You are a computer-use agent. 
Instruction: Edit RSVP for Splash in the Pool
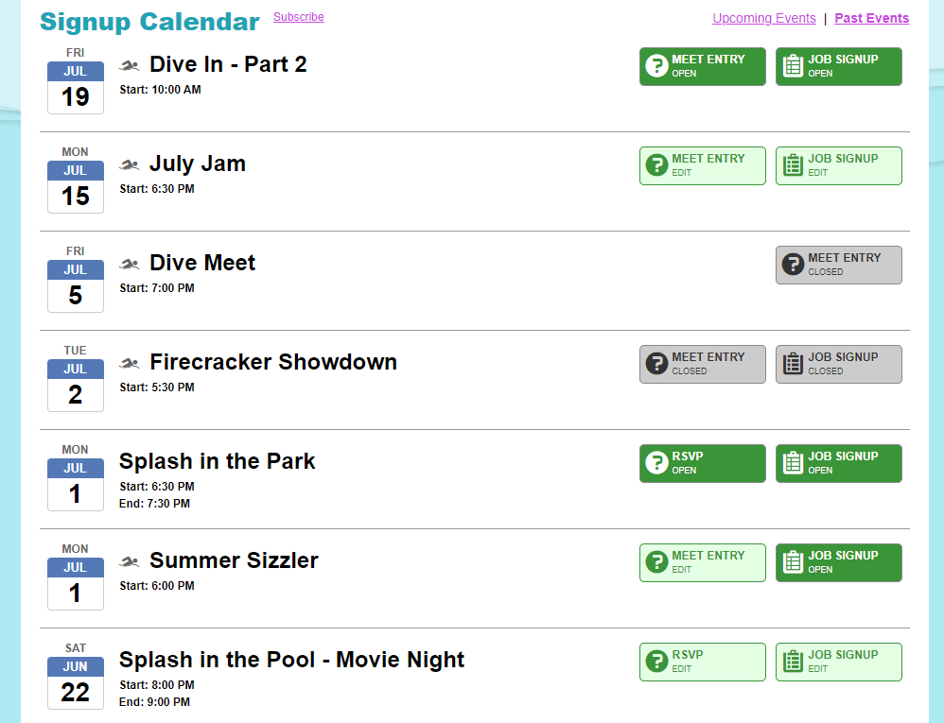[x=703, y=662]
